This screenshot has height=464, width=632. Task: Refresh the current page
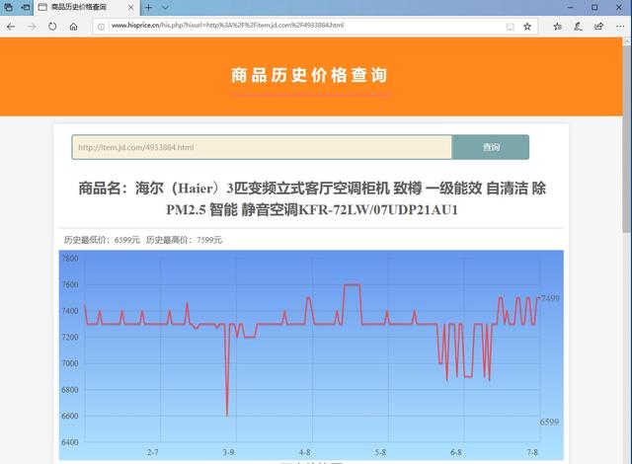52,27
